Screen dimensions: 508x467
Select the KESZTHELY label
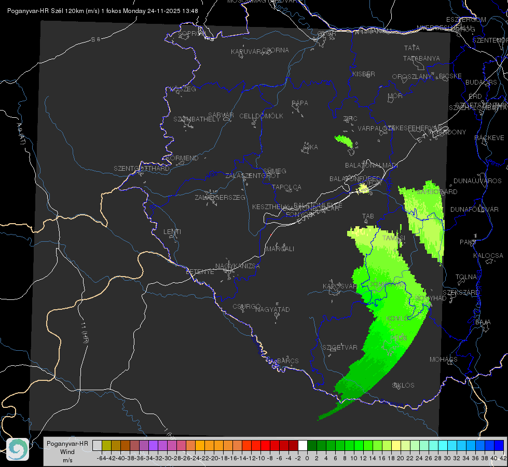pyautogui.click(x=270, y=207)
